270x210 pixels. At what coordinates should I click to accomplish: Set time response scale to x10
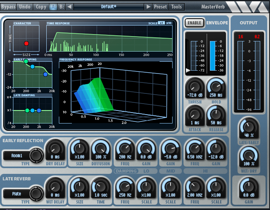tap(169, 23)
